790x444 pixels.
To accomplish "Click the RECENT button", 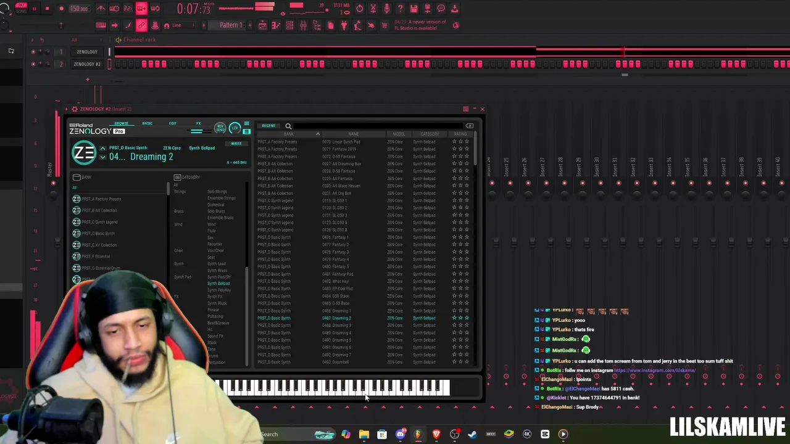I will [268, 126].
